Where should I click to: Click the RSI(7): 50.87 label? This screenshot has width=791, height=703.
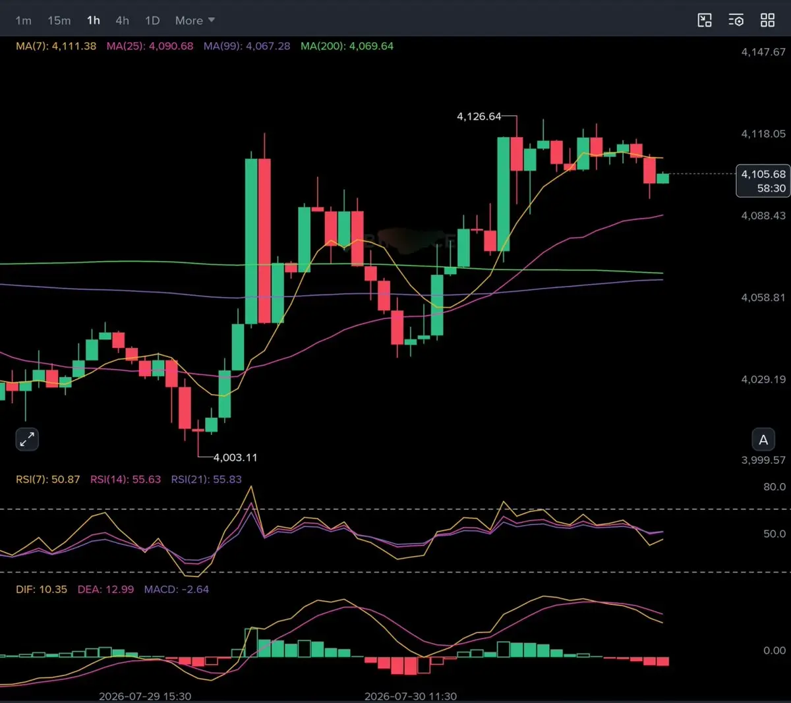(x=47, y=480)
